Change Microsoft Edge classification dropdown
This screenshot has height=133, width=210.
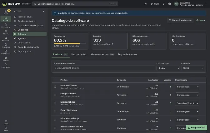(x=187, y=103)
